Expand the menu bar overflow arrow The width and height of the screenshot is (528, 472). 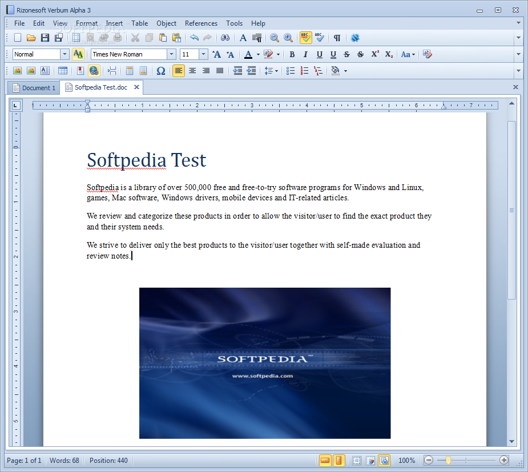[518, 23]
